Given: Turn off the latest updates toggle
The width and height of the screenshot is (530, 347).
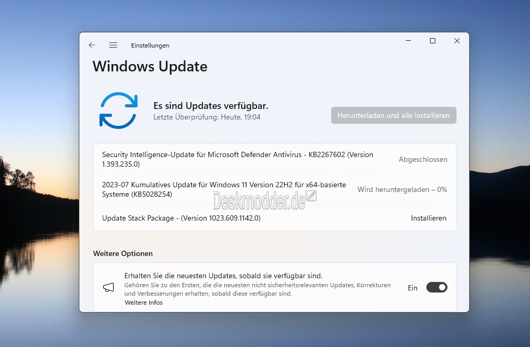Looking at the screenshot, I should tap(437, 288).
